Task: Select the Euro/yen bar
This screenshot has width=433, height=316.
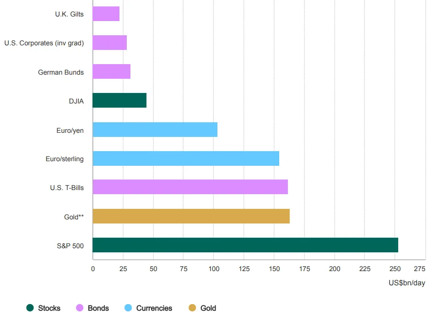Action: 155,130
